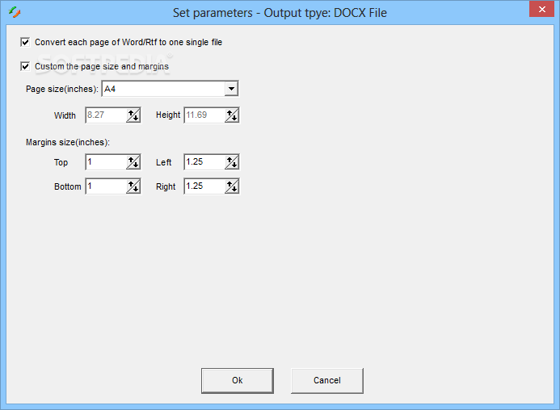This screenshot has width=560, height=410.
Task: Open the Page size dropdown arrow
Action: pyautogui.click(x=231, y=89)
